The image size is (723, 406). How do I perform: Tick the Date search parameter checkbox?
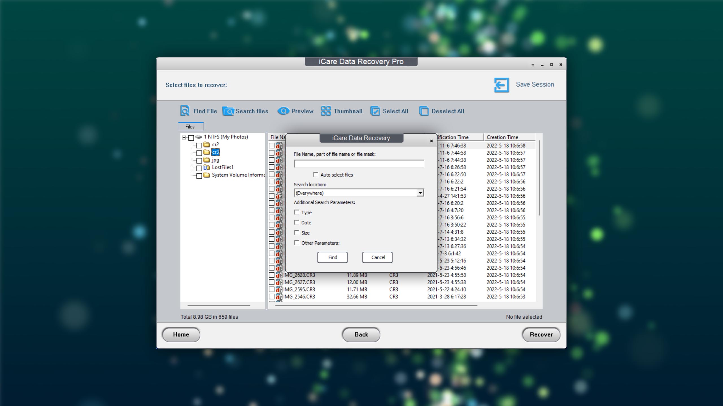(297, 222)
